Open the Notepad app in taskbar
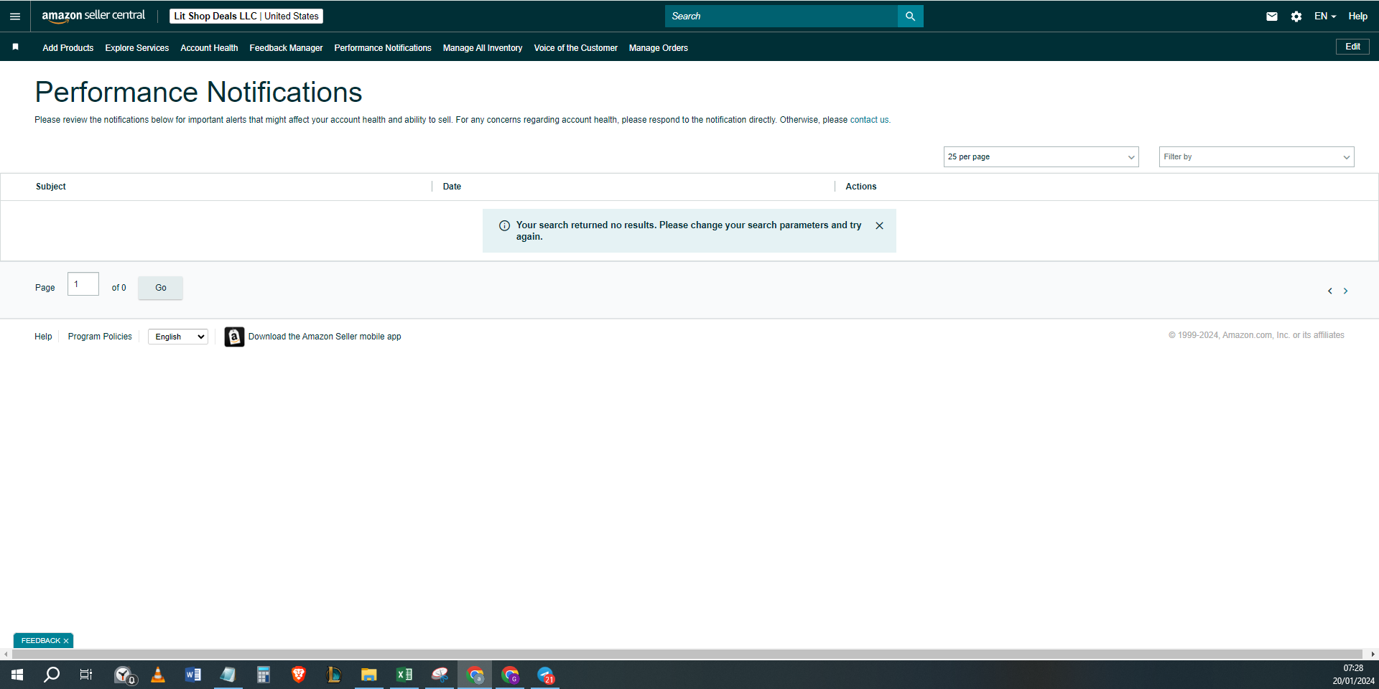 click(x=228, y=675)
